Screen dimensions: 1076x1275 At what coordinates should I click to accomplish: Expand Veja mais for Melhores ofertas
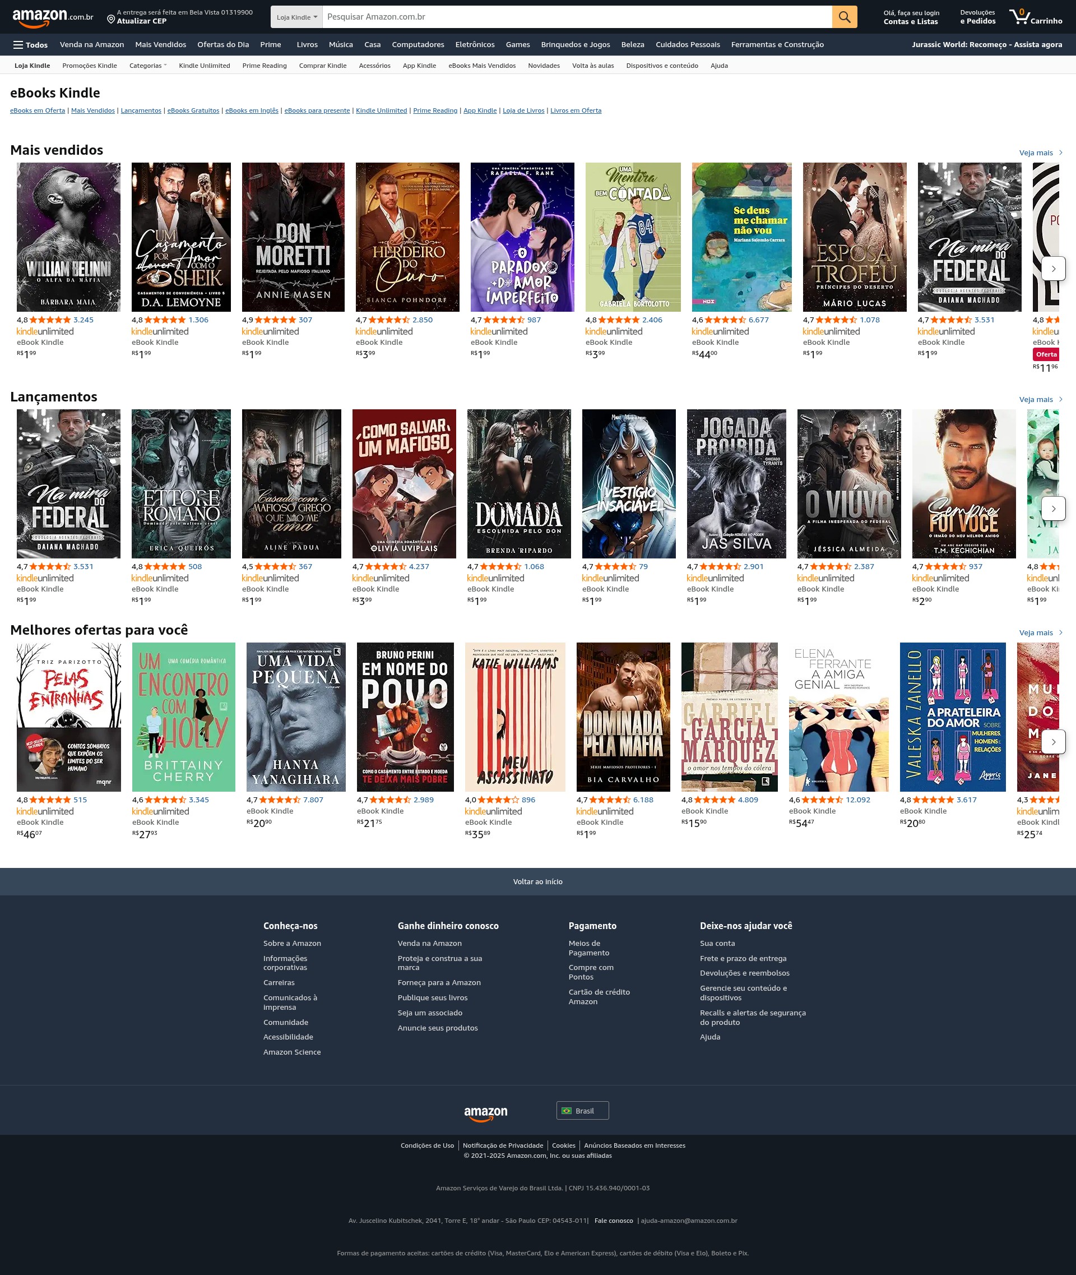pyautogui.click(x=1041, y=632)
